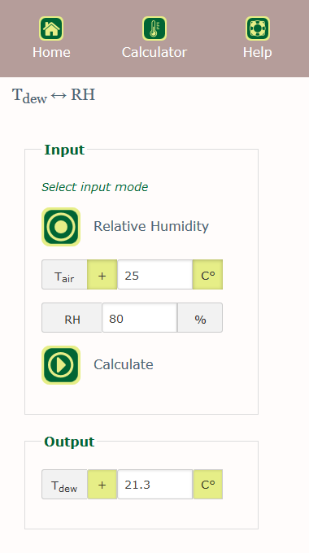Click the Help menu label
309x553 pixels.
[258, 52]
